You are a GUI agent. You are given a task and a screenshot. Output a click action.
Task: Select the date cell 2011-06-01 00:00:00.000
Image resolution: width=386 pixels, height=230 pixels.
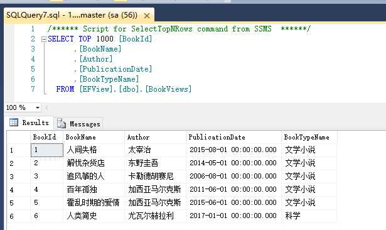point(233,189)
